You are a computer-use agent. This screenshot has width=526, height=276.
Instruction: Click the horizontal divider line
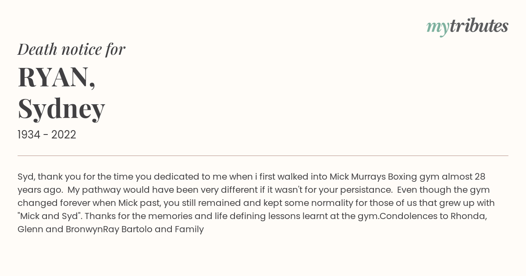263,156
